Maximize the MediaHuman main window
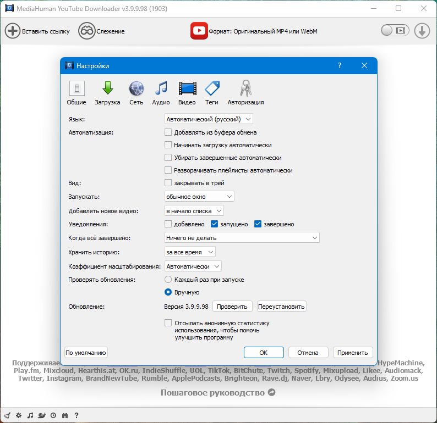This screenshot has height=423, width=437. coord(398,8)
